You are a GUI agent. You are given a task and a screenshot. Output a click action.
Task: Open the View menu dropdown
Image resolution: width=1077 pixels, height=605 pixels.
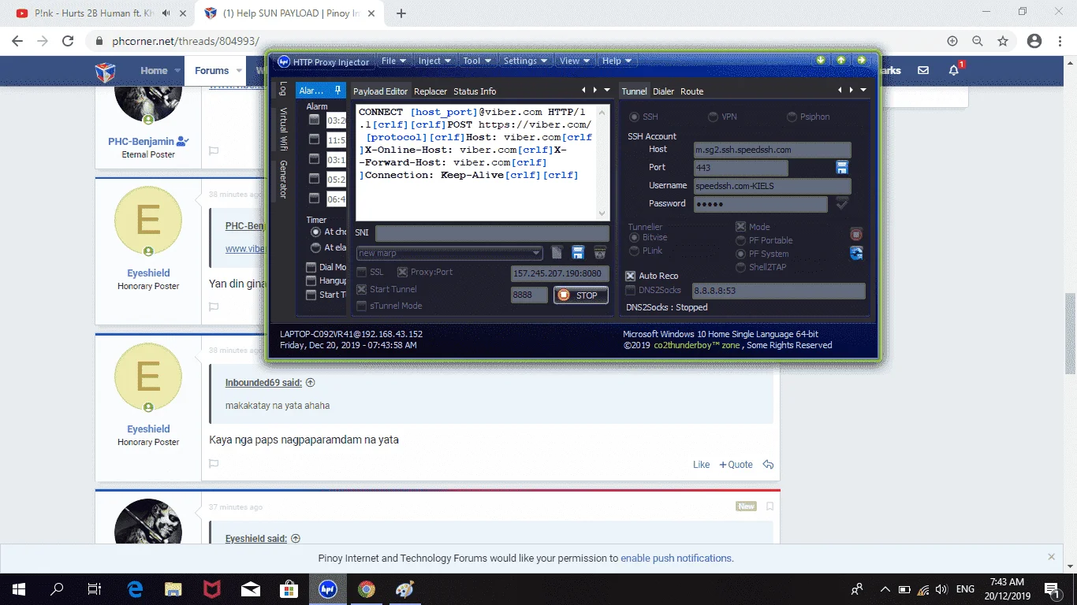575,61
